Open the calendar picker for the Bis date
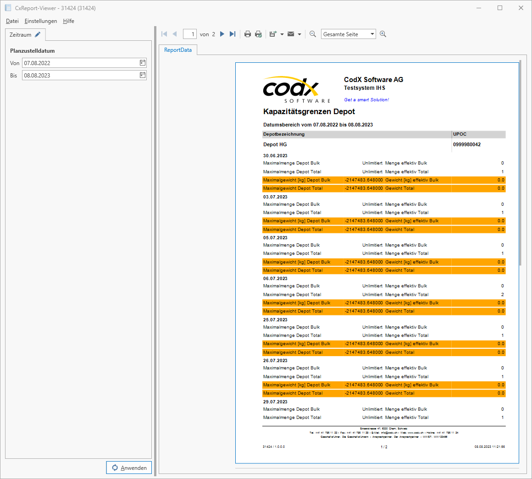 click(x=142, y=75)
